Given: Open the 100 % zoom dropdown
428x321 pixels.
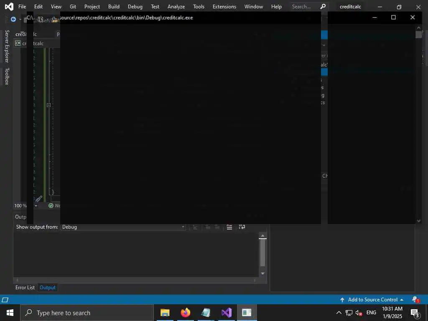Looking at the screenshot, I should click(36, 206).
